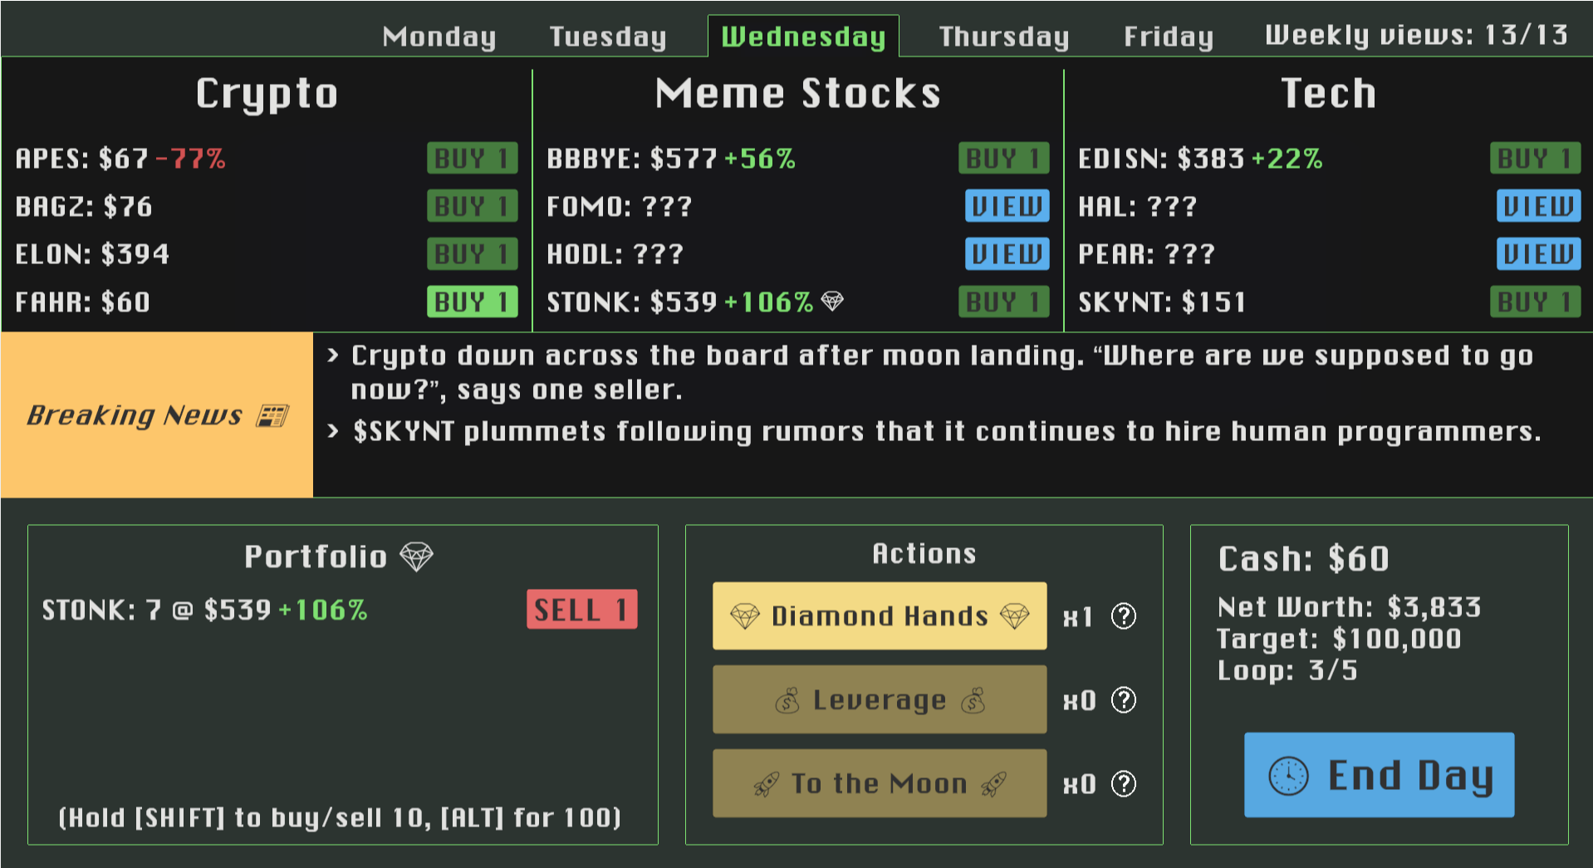Screen dimensions: 1593x868
Task: Click the diamond icon next to Portfolio
Action: coord(416,557)
